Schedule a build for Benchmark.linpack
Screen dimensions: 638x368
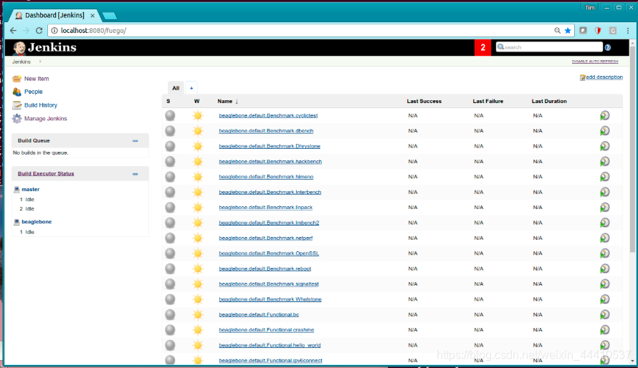pos(604,207)
